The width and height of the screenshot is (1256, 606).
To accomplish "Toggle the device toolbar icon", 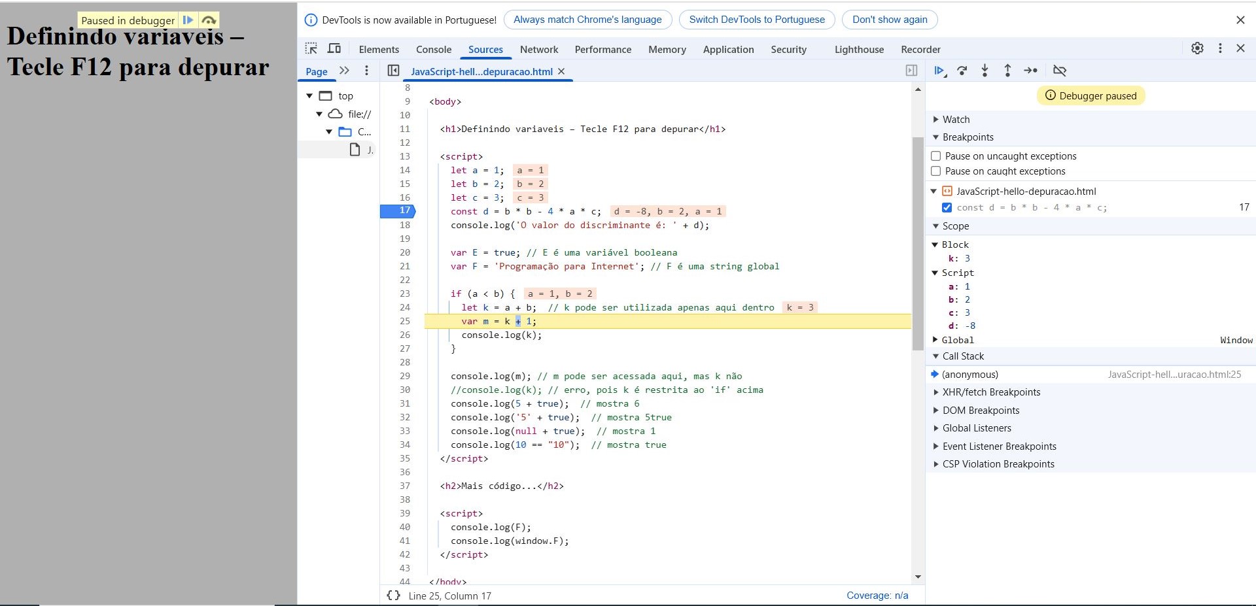I will [x=334, y=48].
